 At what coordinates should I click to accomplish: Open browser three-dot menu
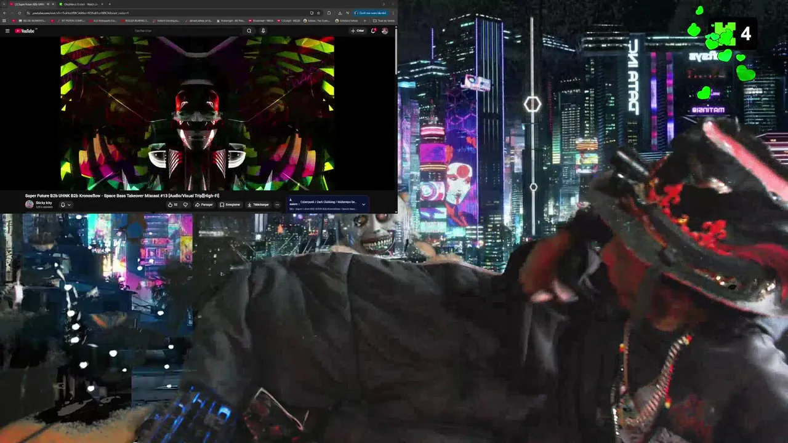coord(393,13)
